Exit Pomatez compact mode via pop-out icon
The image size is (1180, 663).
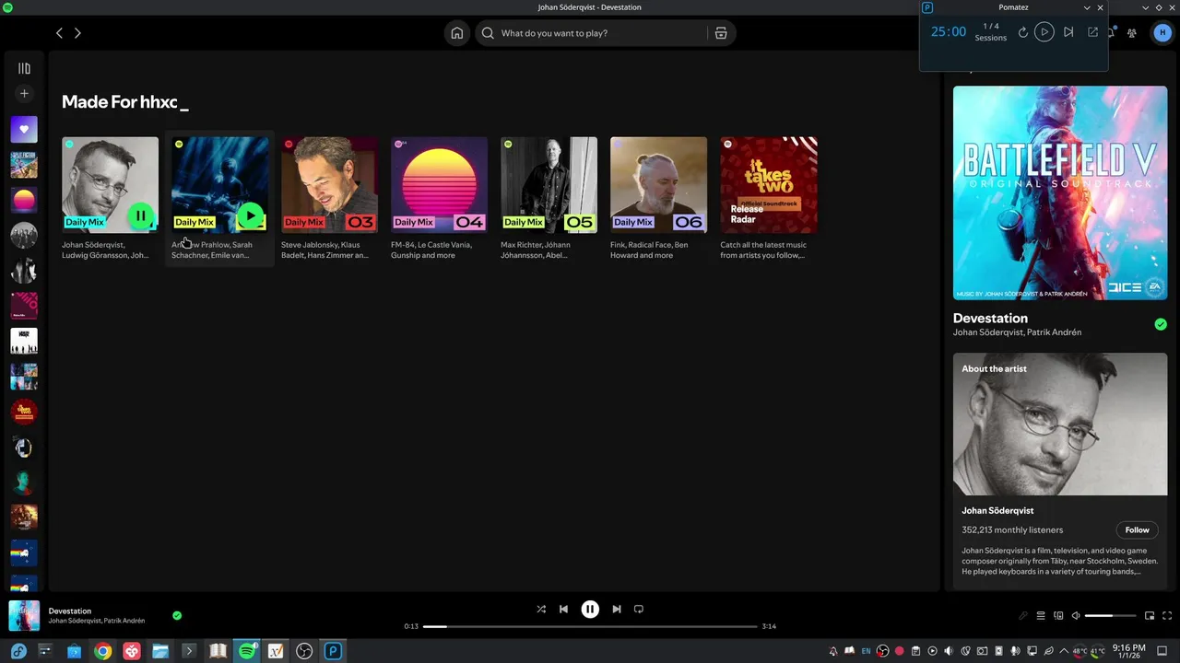(x=1092, y=32)
